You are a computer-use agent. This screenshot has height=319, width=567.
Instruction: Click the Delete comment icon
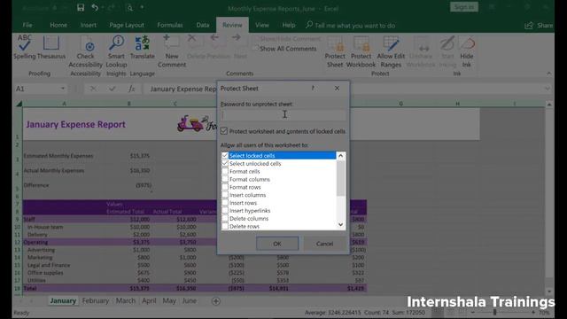(x=192, y=38)
